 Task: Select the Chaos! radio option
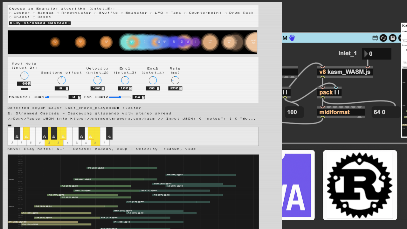coord(10,17)
